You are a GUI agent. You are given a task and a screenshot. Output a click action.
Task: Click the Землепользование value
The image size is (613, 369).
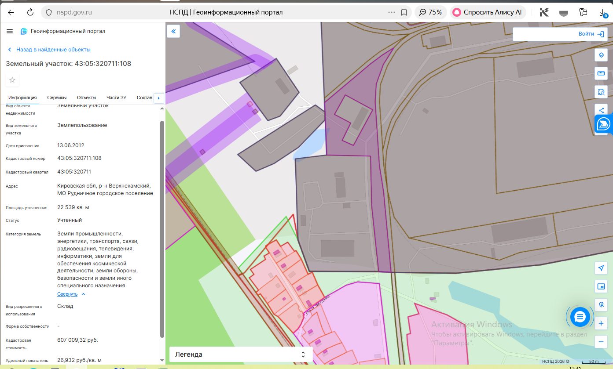[82, 125]
